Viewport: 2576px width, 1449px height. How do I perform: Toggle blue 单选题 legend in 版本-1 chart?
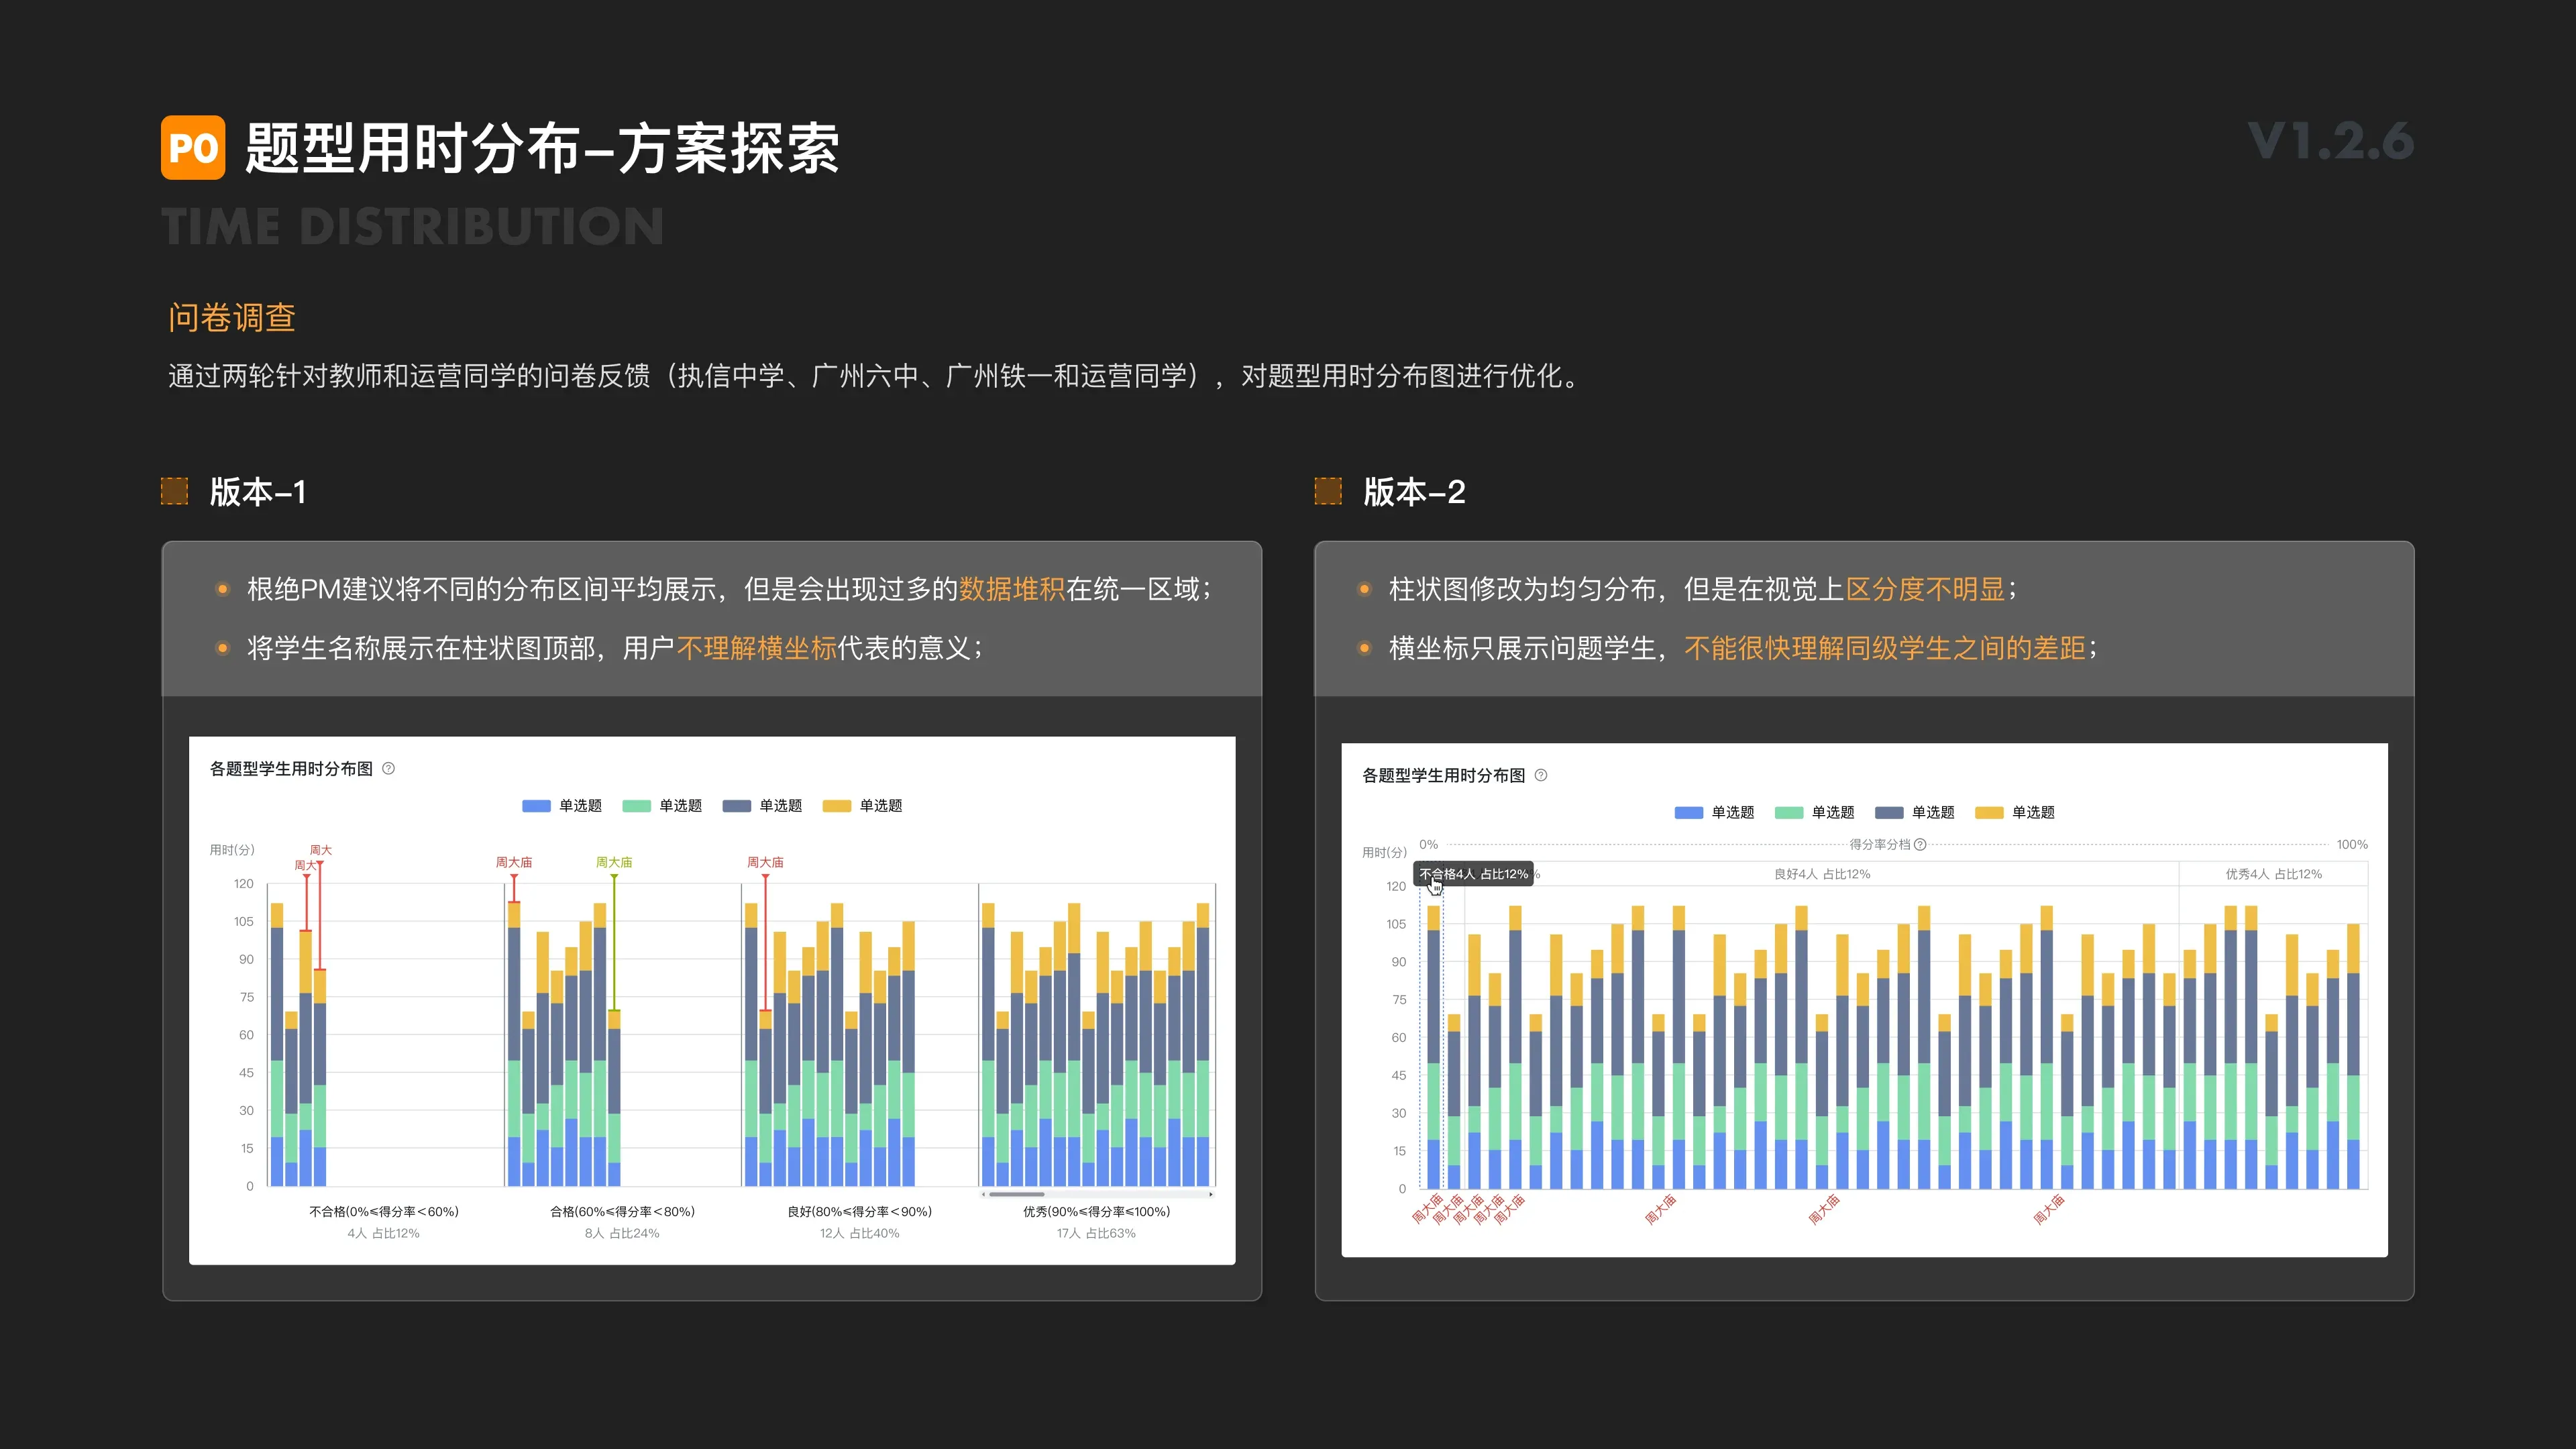tap(562, 806)
